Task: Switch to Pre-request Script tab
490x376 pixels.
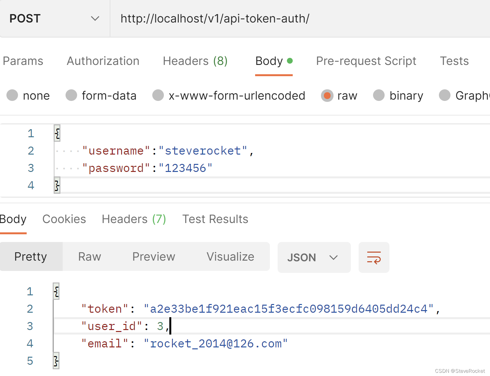Action: pyautogui.click(x=366, y=61)
